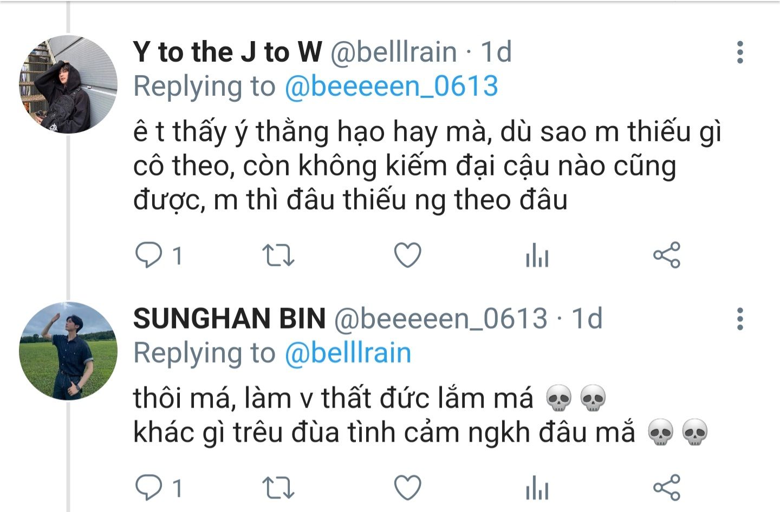Screen dimensions: 780x512
Task: Share the Y to the J to W tweet
Action: click(666, 255)
